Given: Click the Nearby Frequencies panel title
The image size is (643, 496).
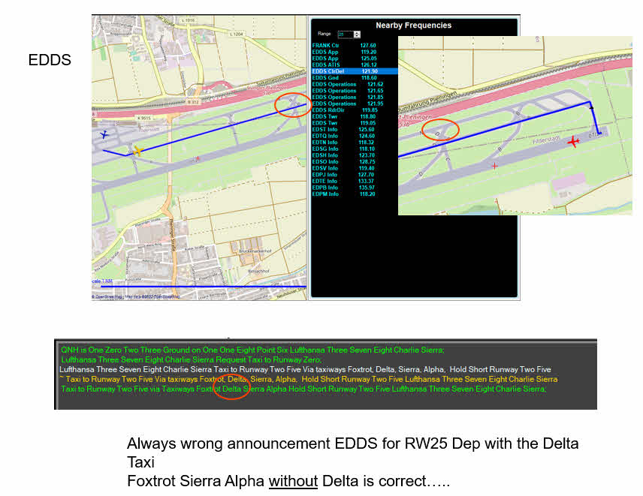Looking at the screenshot, I should [413, 26].
